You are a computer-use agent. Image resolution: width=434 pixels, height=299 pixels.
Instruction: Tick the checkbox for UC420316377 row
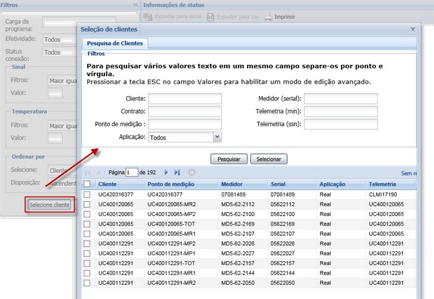(87, 193)
